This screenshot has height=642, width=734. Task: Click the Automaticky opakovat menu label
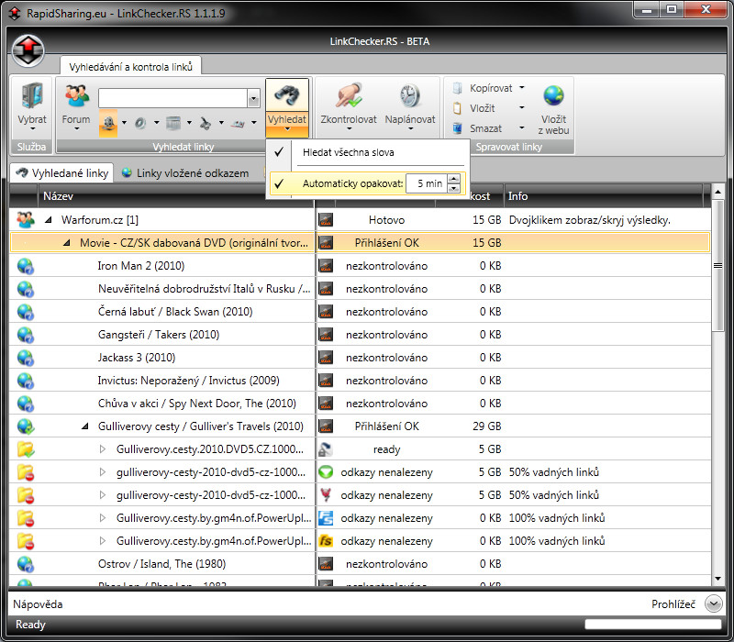352,183
